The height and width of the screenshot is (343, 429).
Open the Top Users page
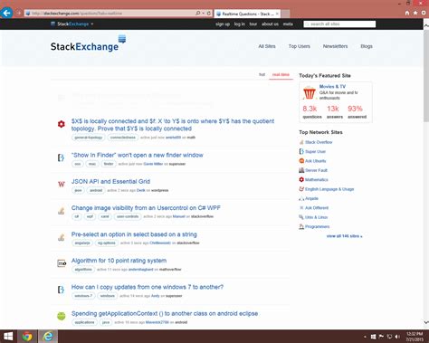300,46
